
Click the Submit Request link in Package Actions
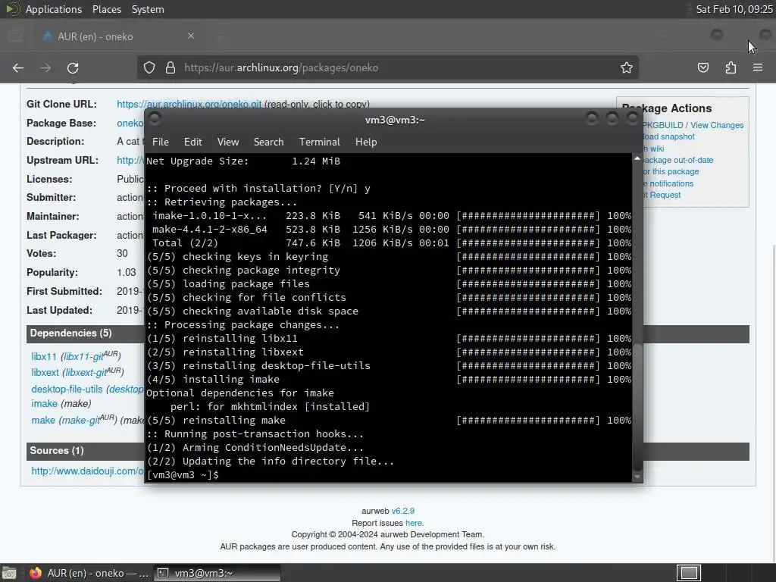(662, 195)
